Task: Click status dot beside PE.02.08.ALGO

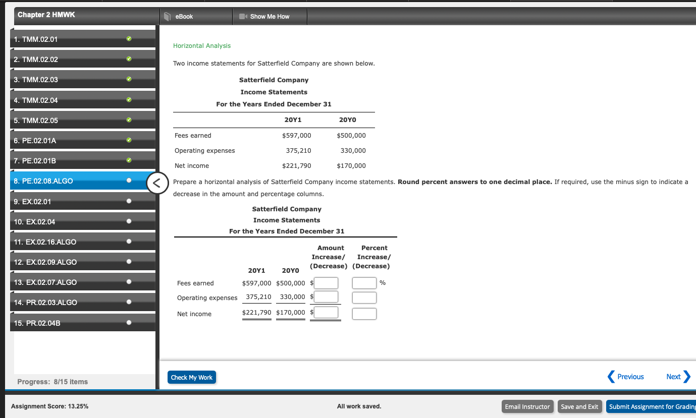Action: click(129, 181)
